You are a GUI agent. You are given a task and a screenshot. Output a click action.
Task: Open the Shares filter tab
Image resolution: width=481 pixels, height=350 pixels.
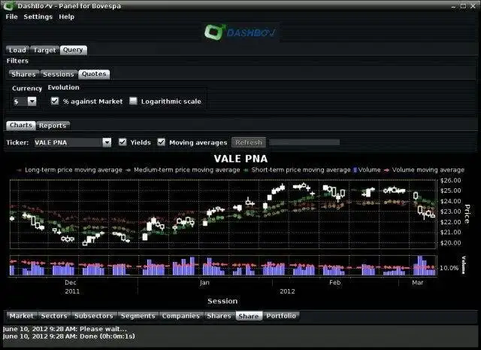(x=23, y=74)
